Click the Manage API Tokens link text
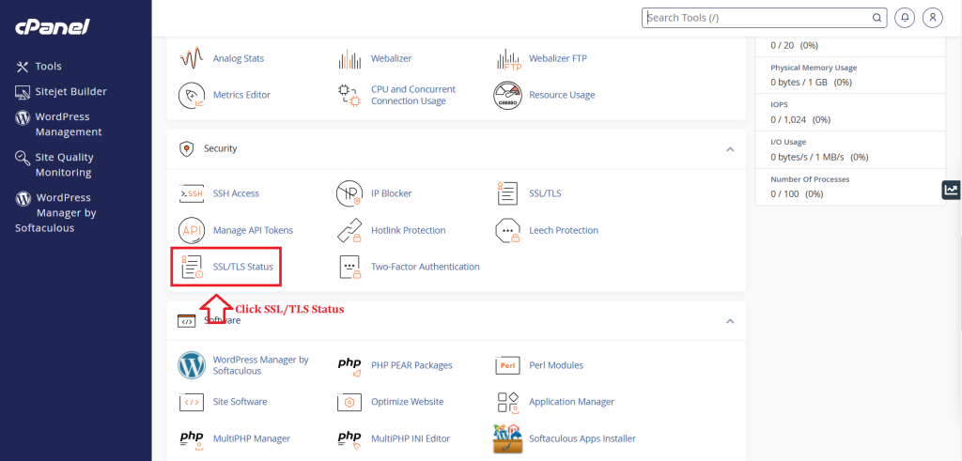962x461 pixels. pyautogui.click(x=253, y=231)
